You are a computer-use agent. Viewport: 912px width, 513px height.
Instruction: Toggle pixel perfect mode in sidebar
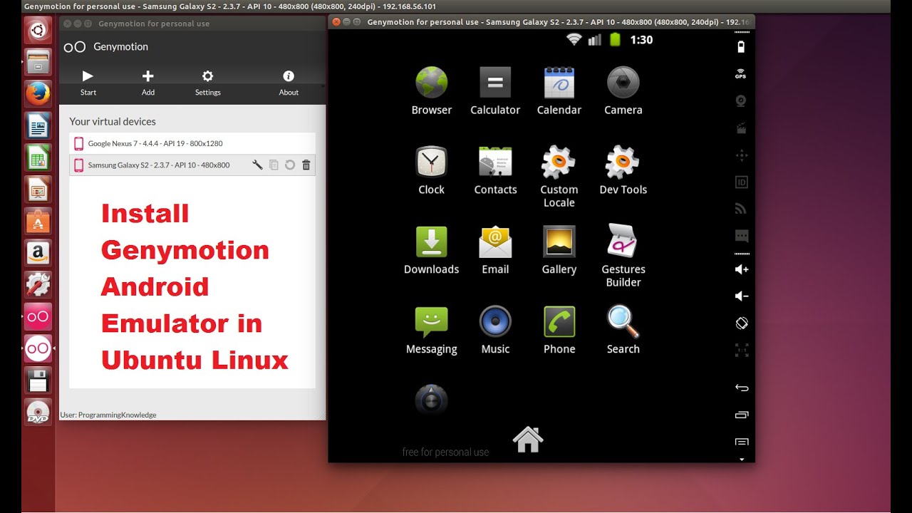point(741,350)
